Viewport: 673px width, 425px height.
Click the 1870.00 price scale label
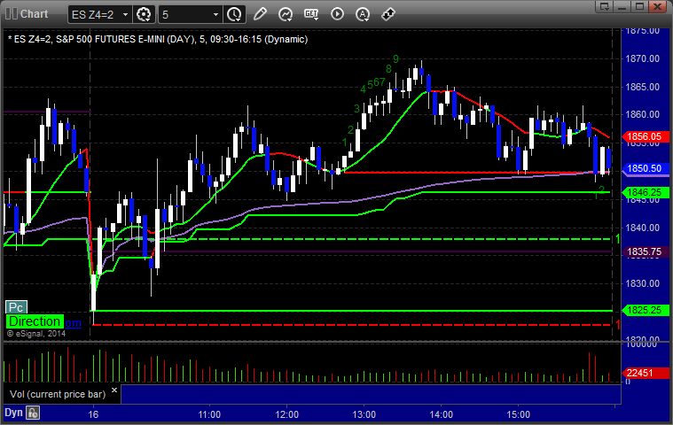643,58
